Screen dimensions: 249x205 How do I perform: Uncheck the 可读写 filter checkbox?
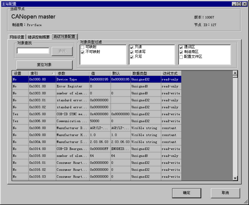click(131, 52)
